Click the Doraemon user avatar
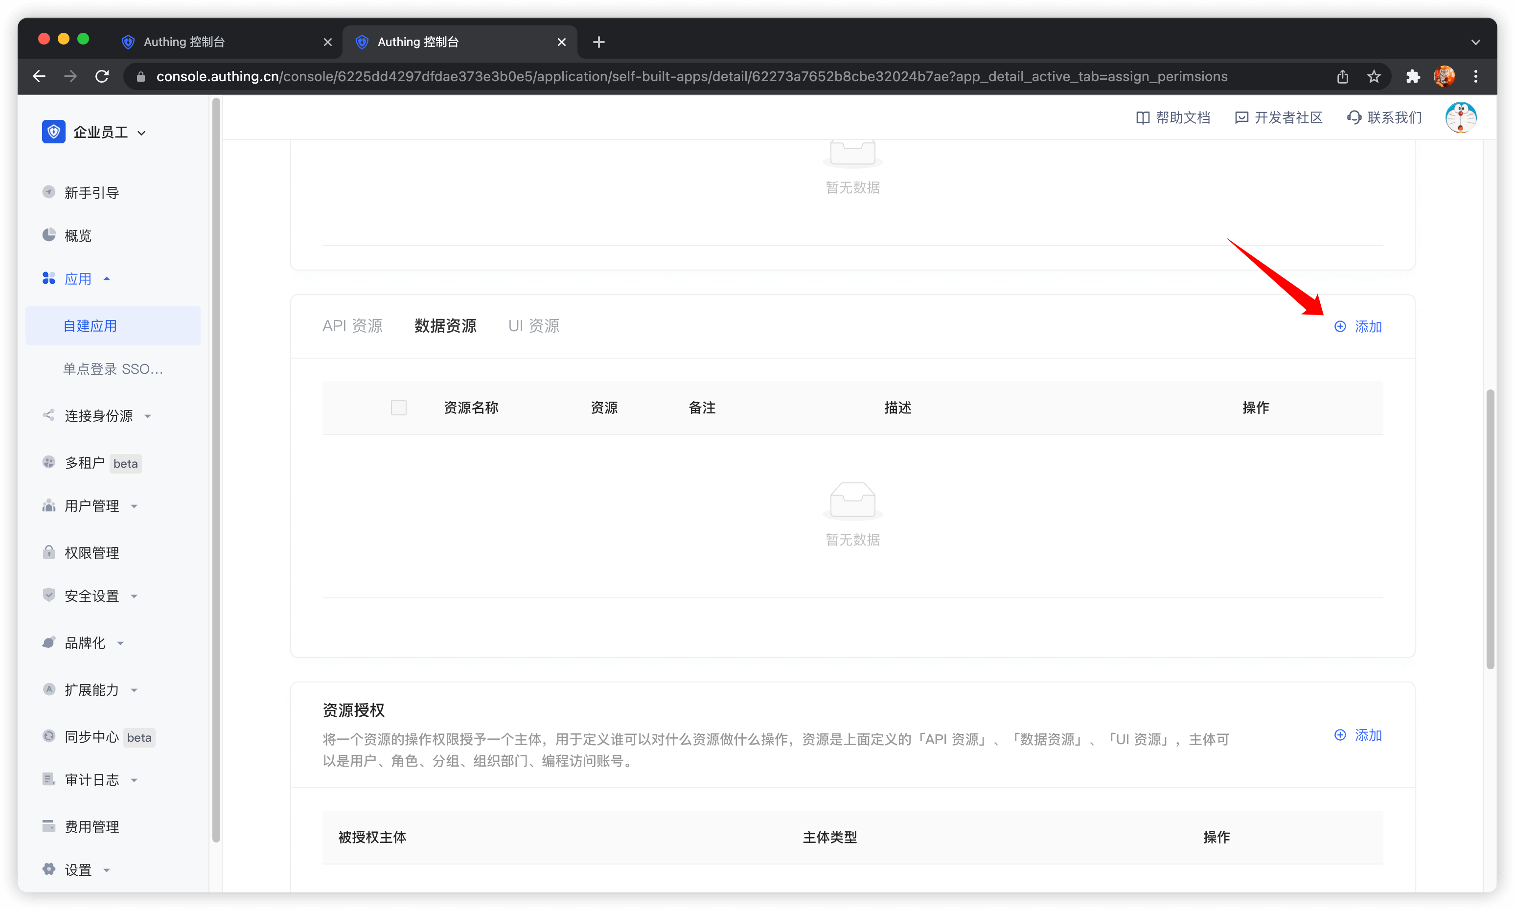This screenshot has height=910, width=1515. (x=1460, y=117)
